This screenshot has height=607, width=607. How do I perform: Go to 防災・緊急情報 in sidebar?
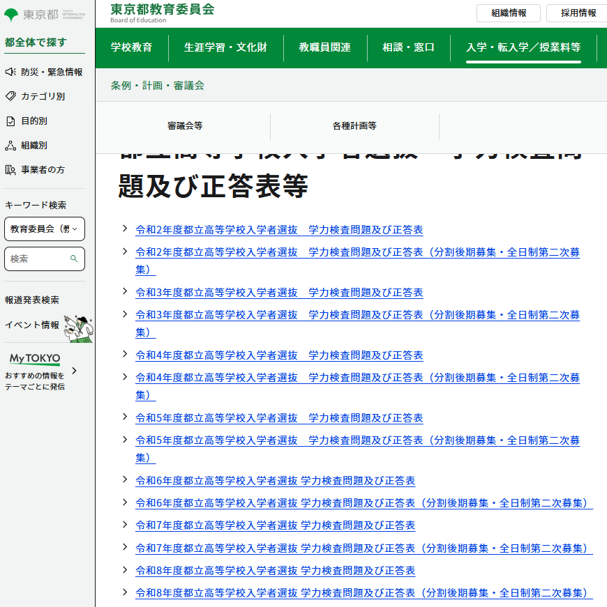click(x=52, y=72)
